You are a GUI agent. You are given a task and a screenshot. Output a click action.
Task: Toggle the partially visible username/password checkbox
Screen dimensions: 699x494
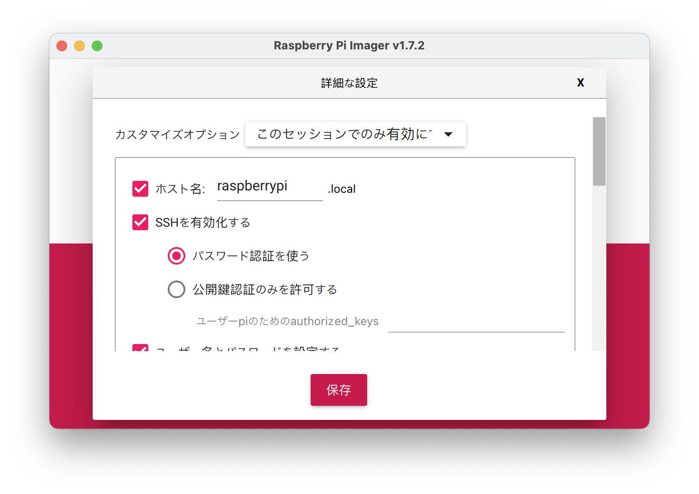click(140, 348)
